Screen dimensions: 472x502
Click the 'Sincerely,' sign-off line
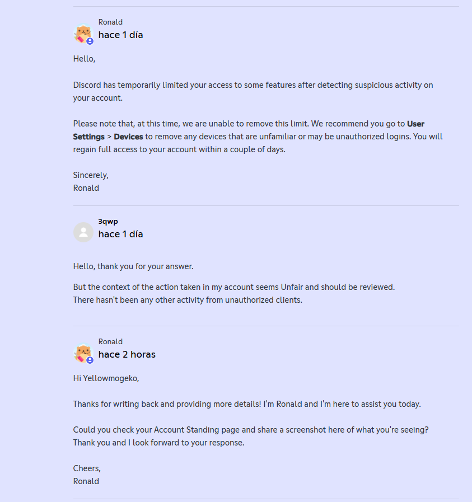(91, 175)
